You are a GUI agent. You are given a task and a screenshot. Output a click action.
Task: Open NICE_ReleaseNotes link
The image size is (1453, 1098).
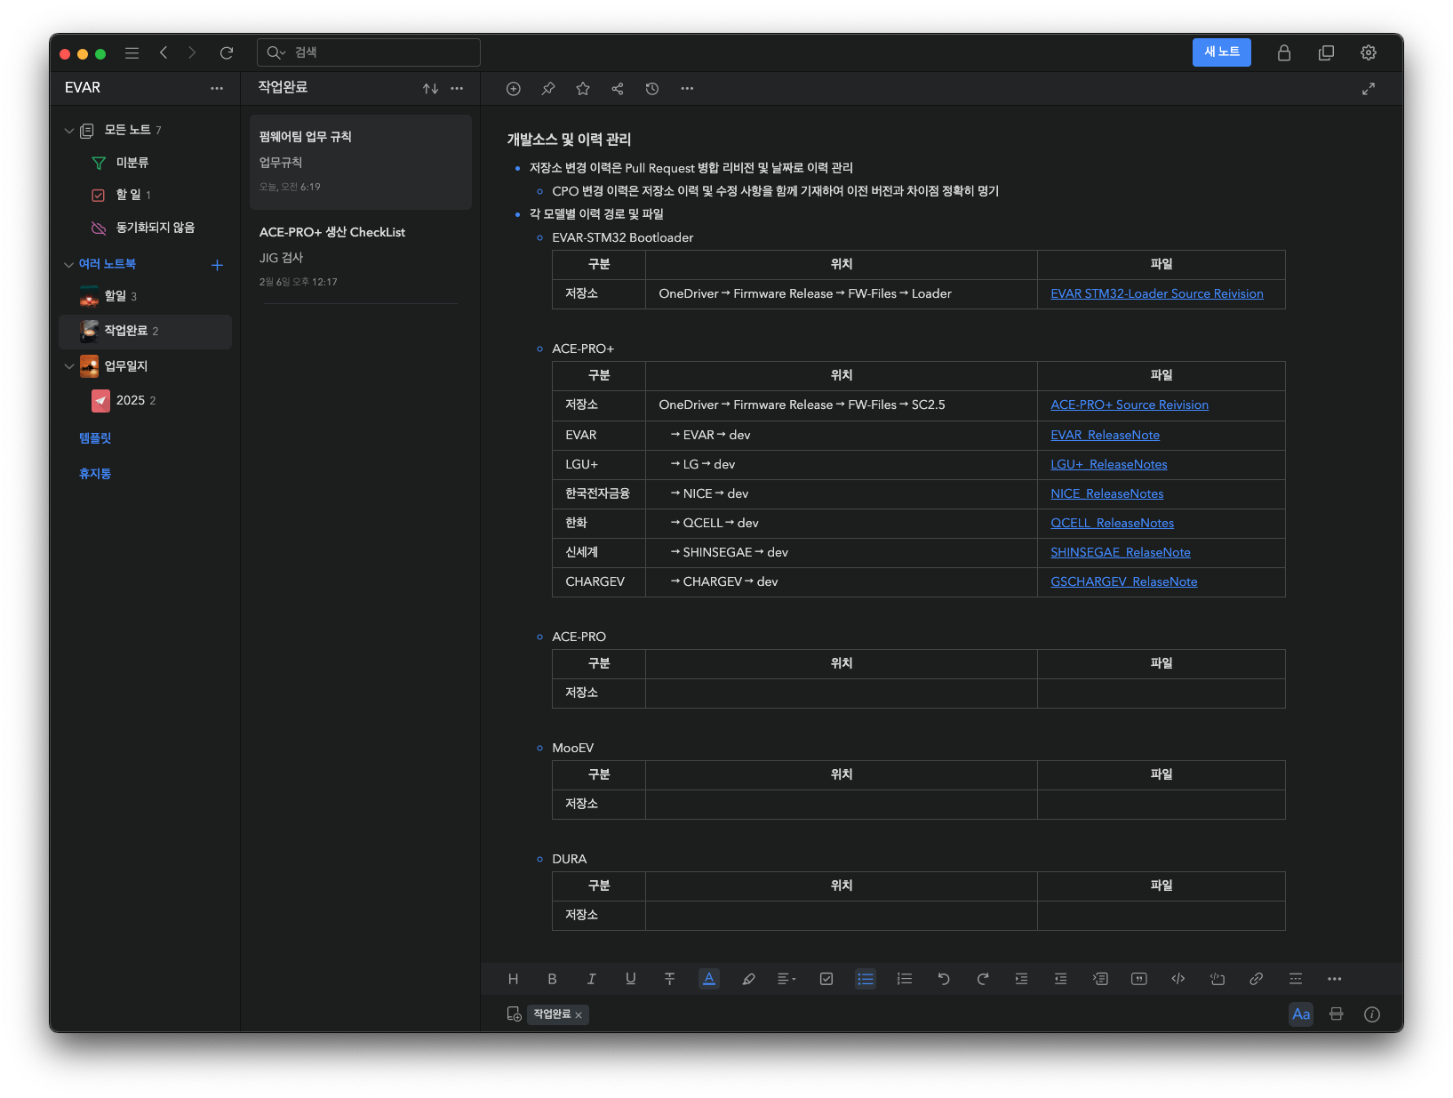pos(1106,494)
